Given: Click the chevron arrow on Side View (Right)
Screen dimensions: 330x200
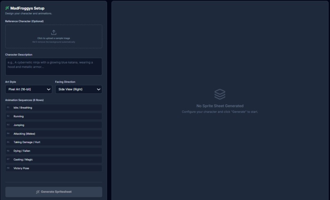Looking at the screenshot, I should (99, 90).
